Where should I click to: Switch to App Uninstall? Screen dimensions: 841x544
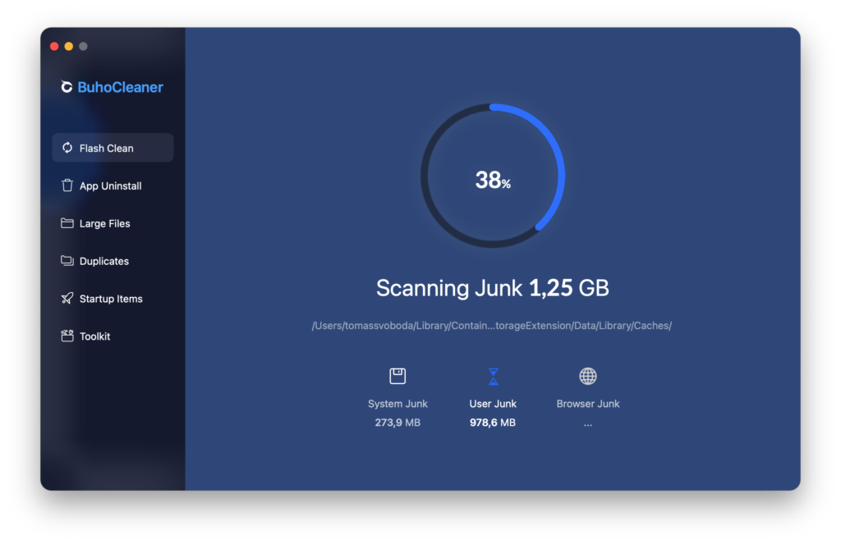pos(113,185)
